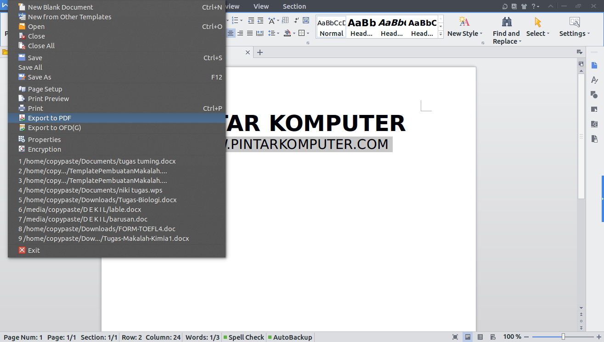Close the current document tab
Screen dimensions: 604x342
(248, 52)
